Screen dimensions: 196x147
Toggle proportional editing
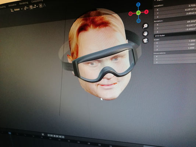[40, 6]
